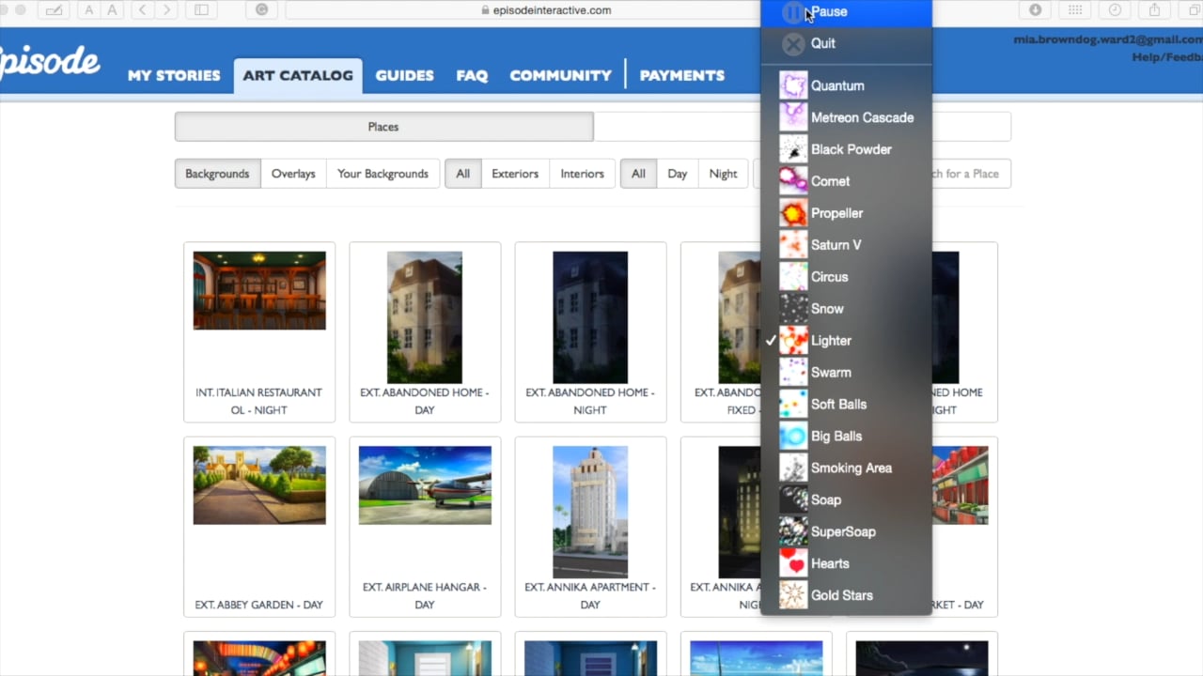The width and height of the screenshot is (1203, 676).
Task: Select the Places segment tab
Action: pos(383,127)
